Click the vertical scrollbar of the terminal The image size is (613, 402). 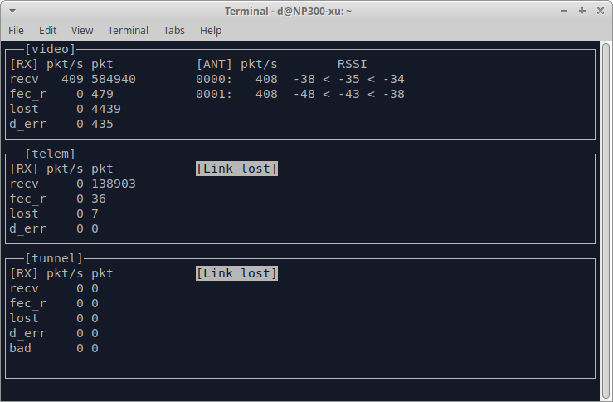(606, 219)
